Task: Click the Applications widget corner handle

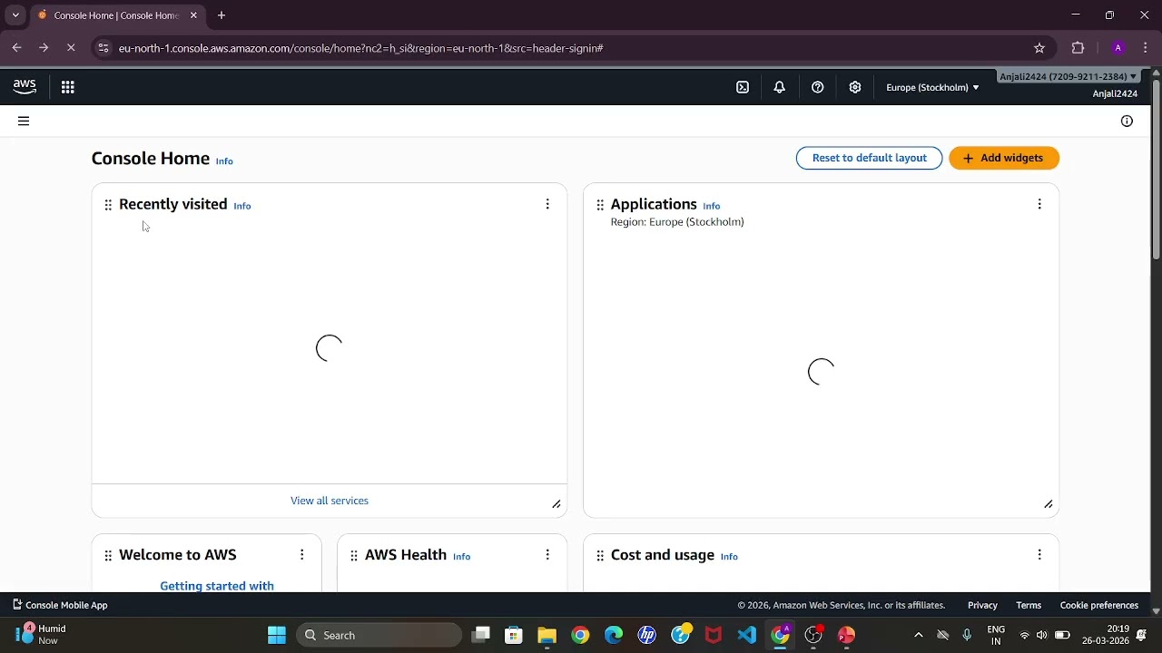Action: (1049, 504)
